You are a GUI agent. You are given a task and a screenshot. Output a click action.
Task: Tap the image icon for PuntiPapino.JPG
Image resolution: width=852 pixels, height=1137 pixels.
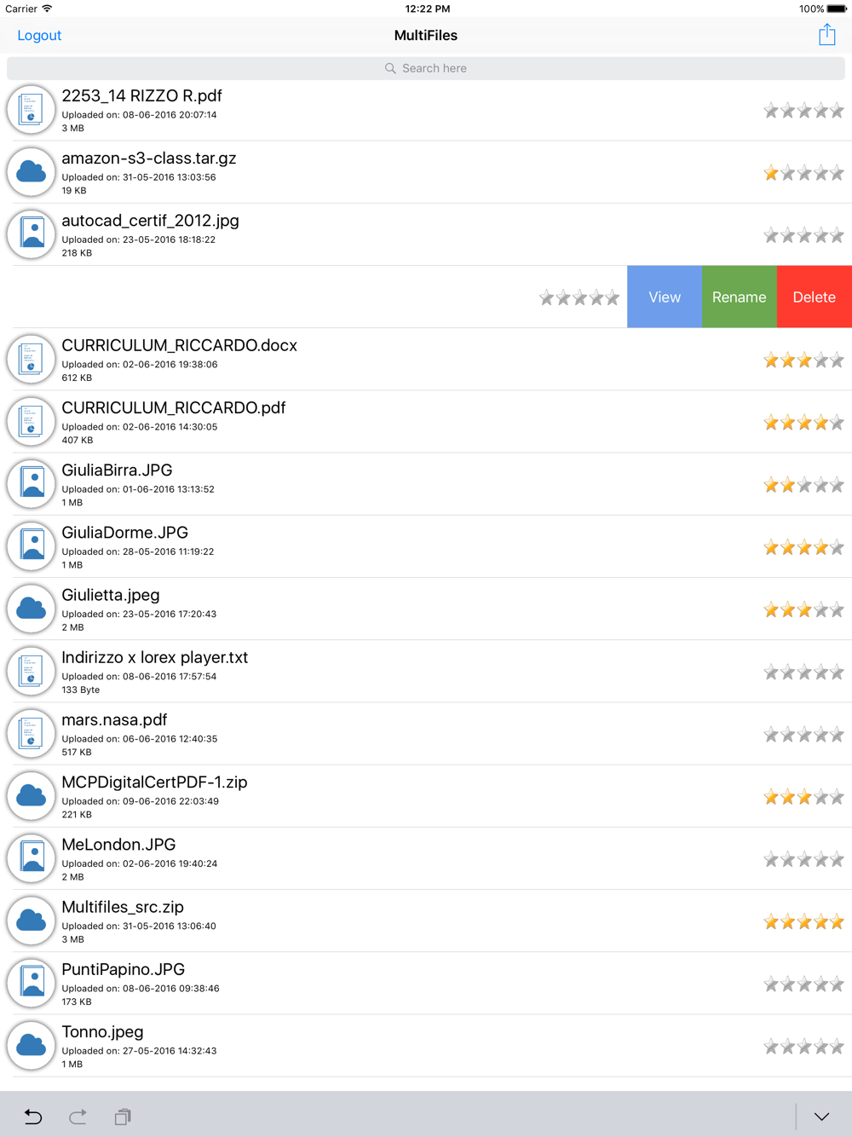[32, 982]
